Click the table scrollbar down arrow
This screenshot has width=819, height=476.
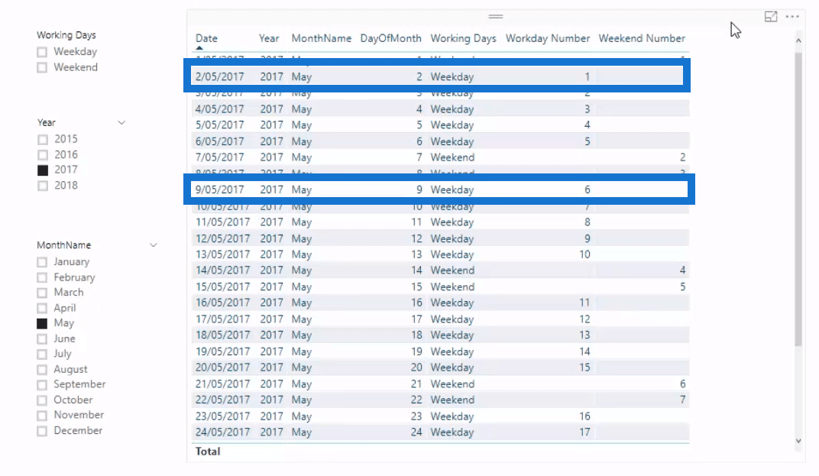[798, 441]
